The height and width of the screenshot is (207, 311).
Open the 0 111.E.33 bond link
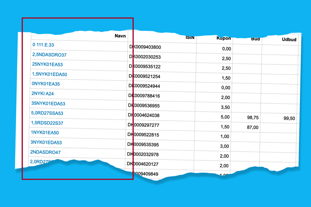coord(43,45)
